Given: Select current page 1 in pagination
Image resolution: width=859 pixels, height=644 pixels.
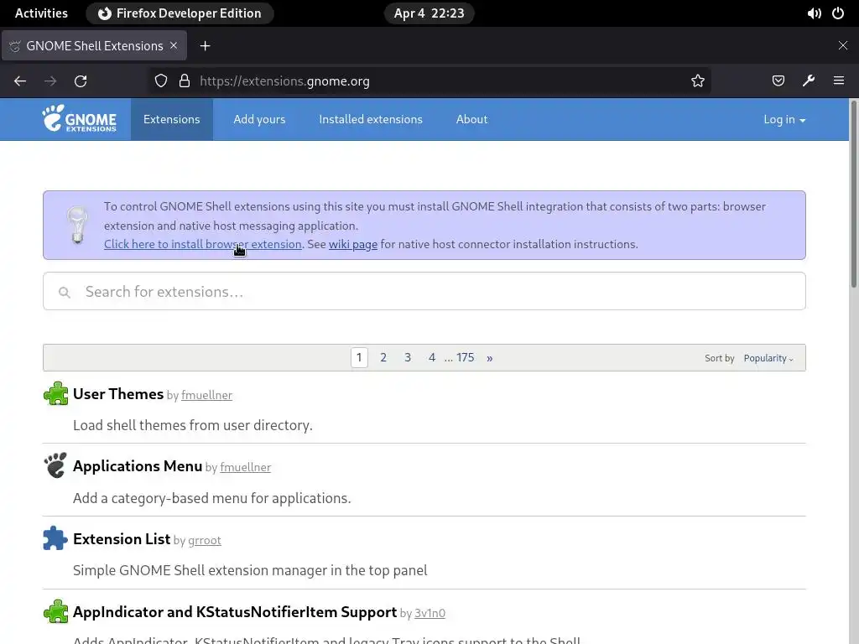Looking at the screenshot, I should (359, 357).
